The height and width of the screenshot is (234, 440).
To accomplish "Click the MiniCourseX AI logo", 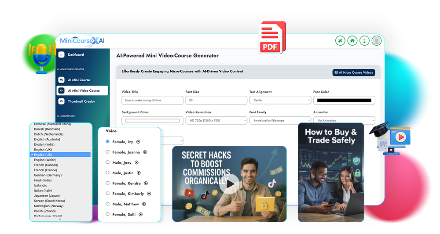I will click(x=82, y=41).
